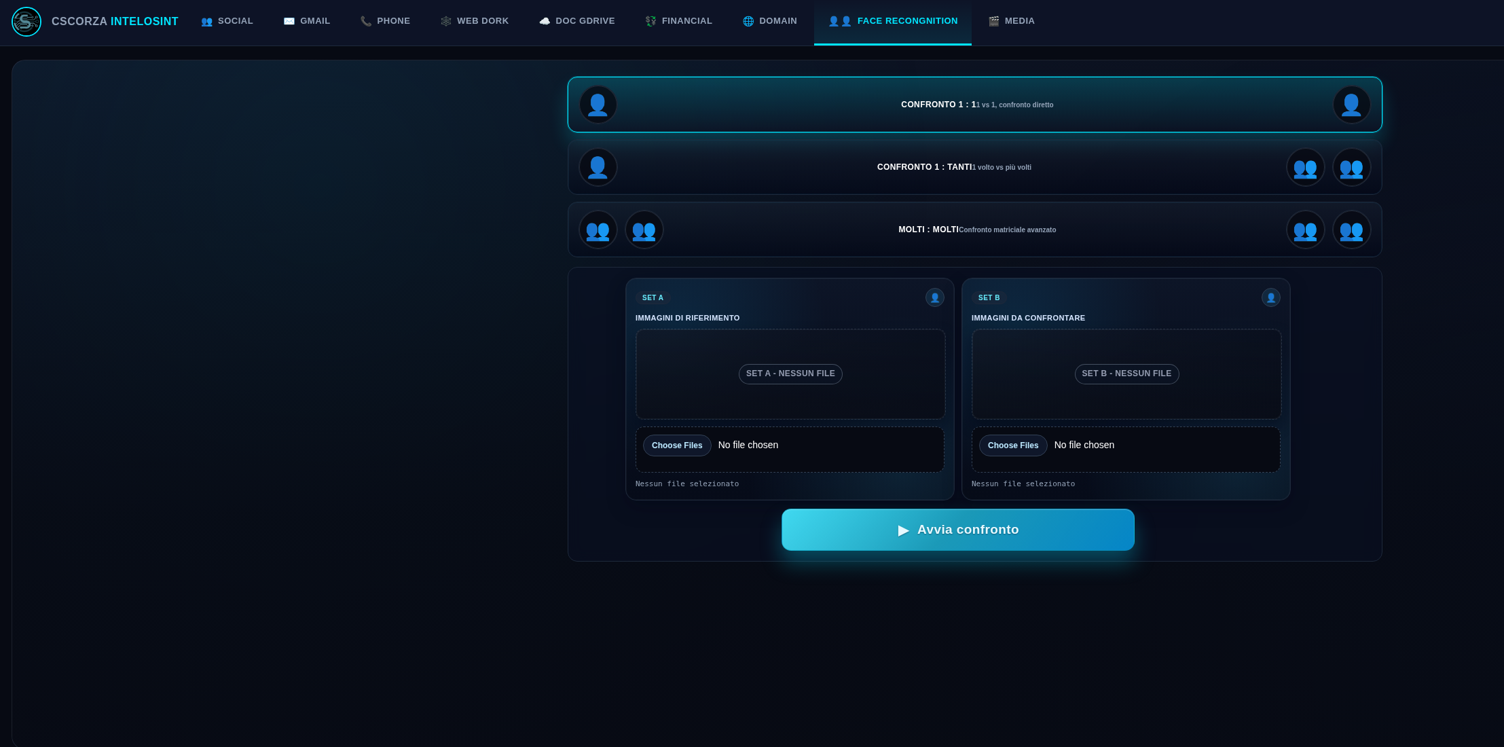Click 'No file chosen' in SET B input
Image resolution: width=1504 pixels, height=747 pixels.
tap(1084, 445)
